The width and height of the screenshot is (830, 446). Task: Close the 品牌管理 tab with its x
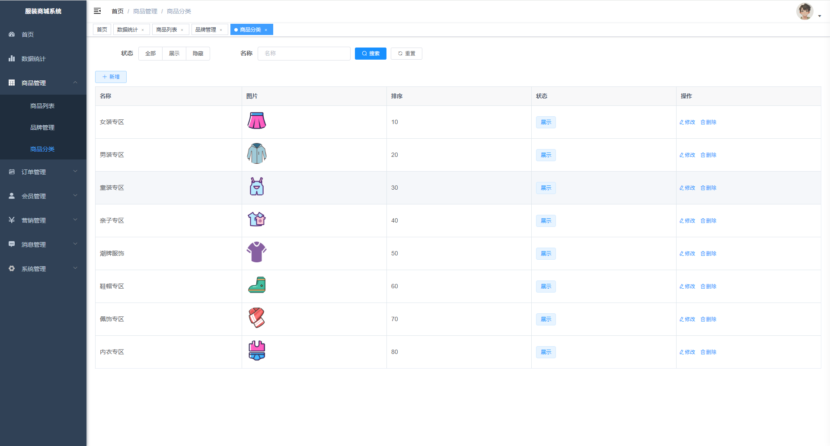[221, 30]
